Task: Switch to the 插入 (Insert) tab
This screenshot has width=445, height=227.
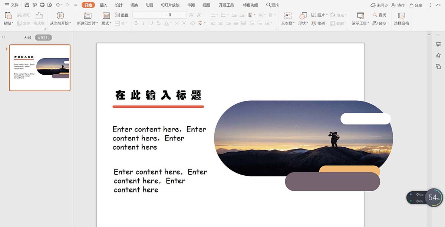Action: pos(103,5)
